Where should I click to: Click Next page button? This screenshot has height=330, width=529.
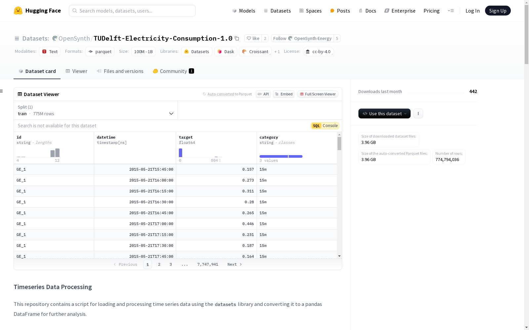coord(235,264)
